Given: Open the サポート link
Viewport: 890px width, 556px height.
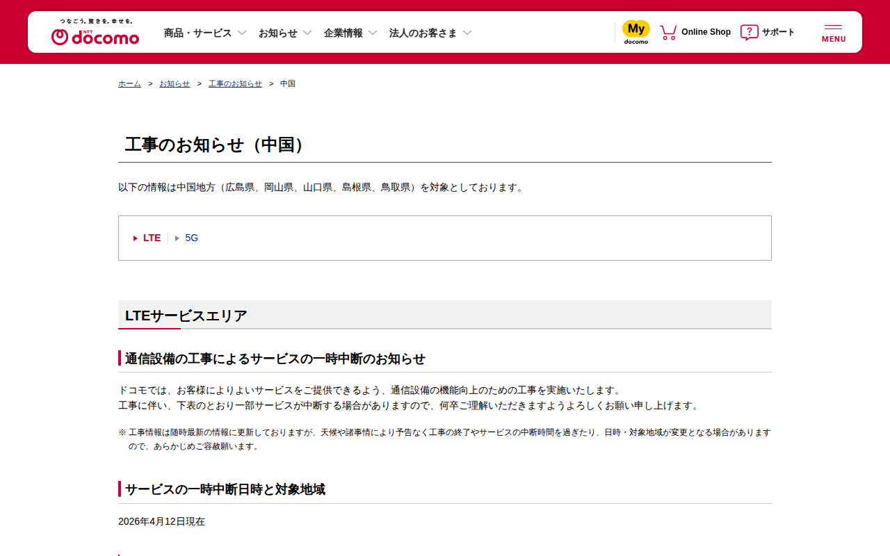Looking at the screenshot, I should tap(778, 32).
